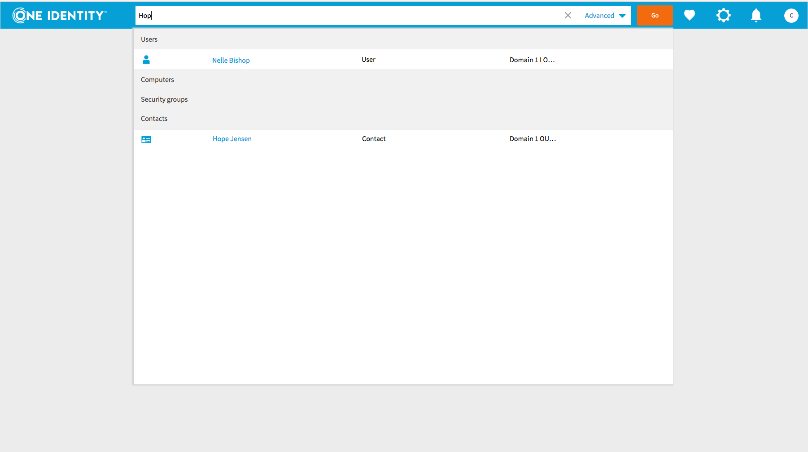Clear the search field with X
Viewport: 808px width, 452px height.
coord(568,15)
